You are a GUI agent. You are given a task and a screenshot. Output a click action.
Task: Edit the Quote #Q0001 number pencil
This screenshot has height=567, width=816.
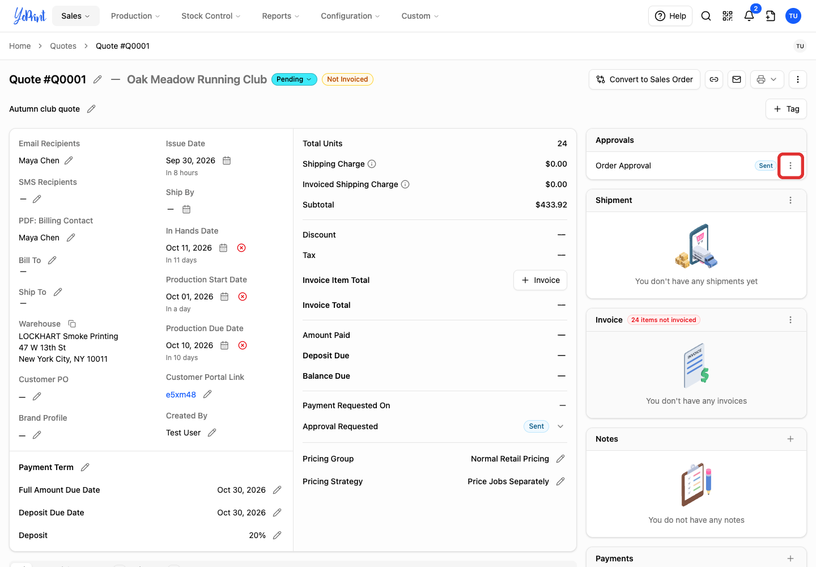97,79
